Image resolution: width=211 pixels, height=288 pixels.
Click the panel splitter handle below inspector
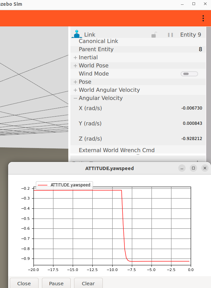138,155
